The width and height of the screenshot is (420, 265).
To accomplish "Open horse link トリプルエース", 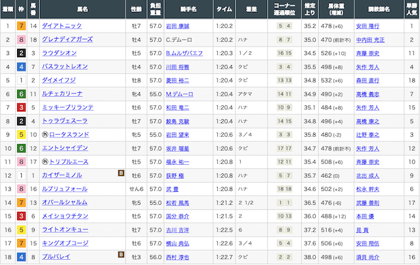I will tap(69, 162).
